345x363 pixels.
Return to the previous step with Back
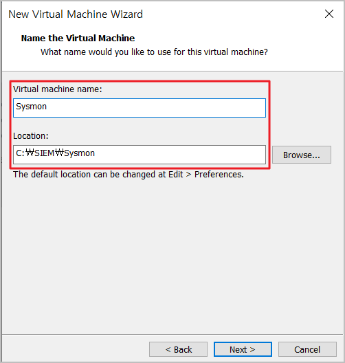click(178, 349)
